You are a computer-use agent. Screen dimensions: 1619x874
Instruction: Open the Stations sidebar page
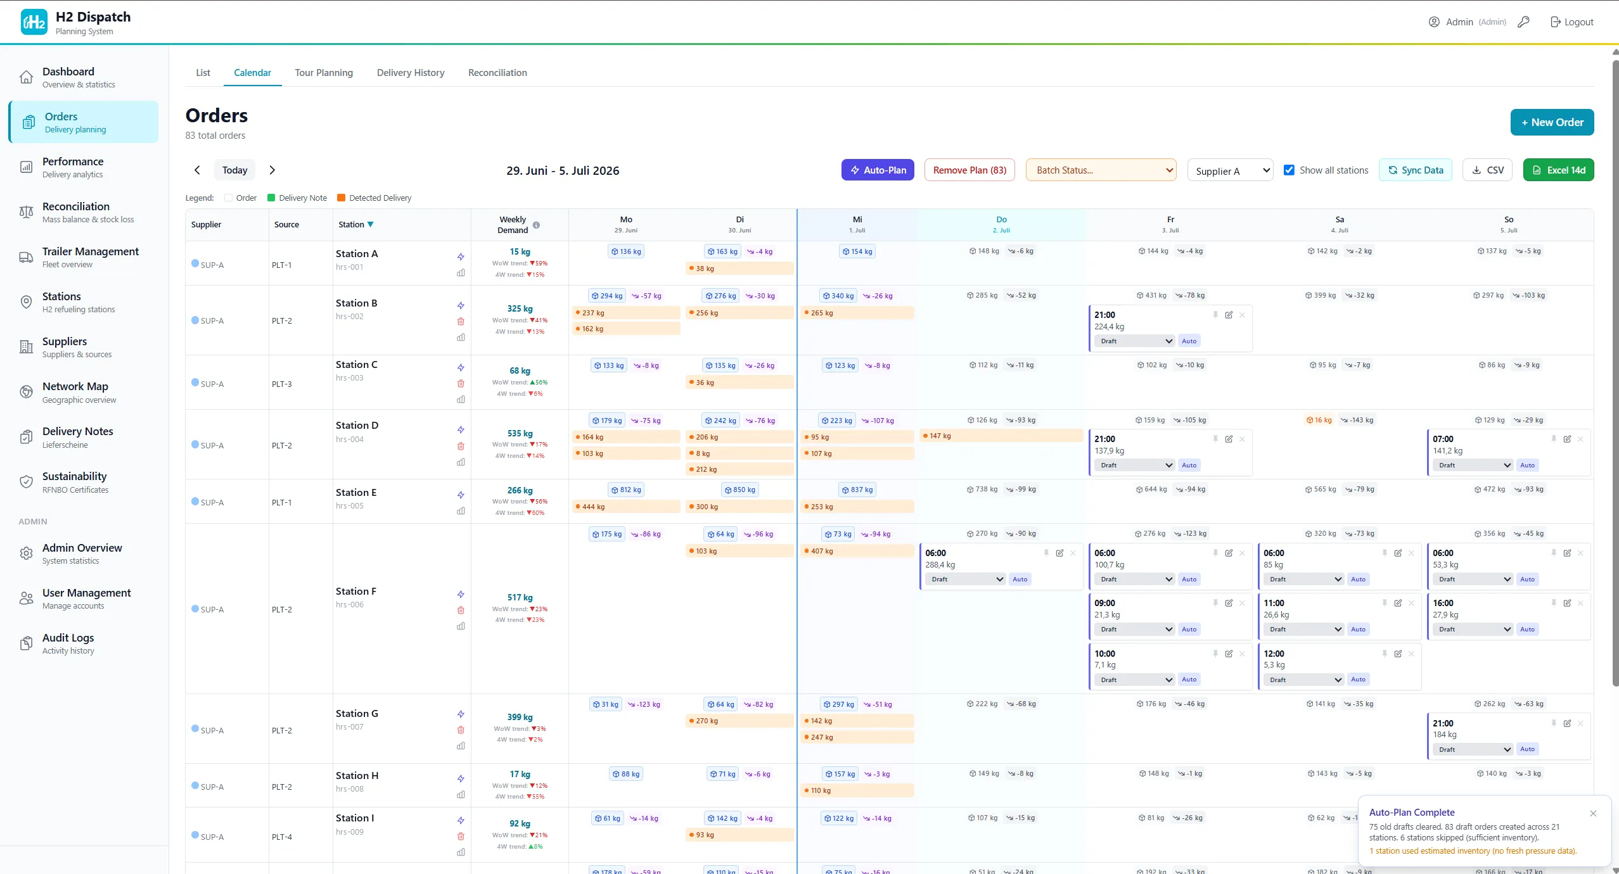tap(84, 302)
